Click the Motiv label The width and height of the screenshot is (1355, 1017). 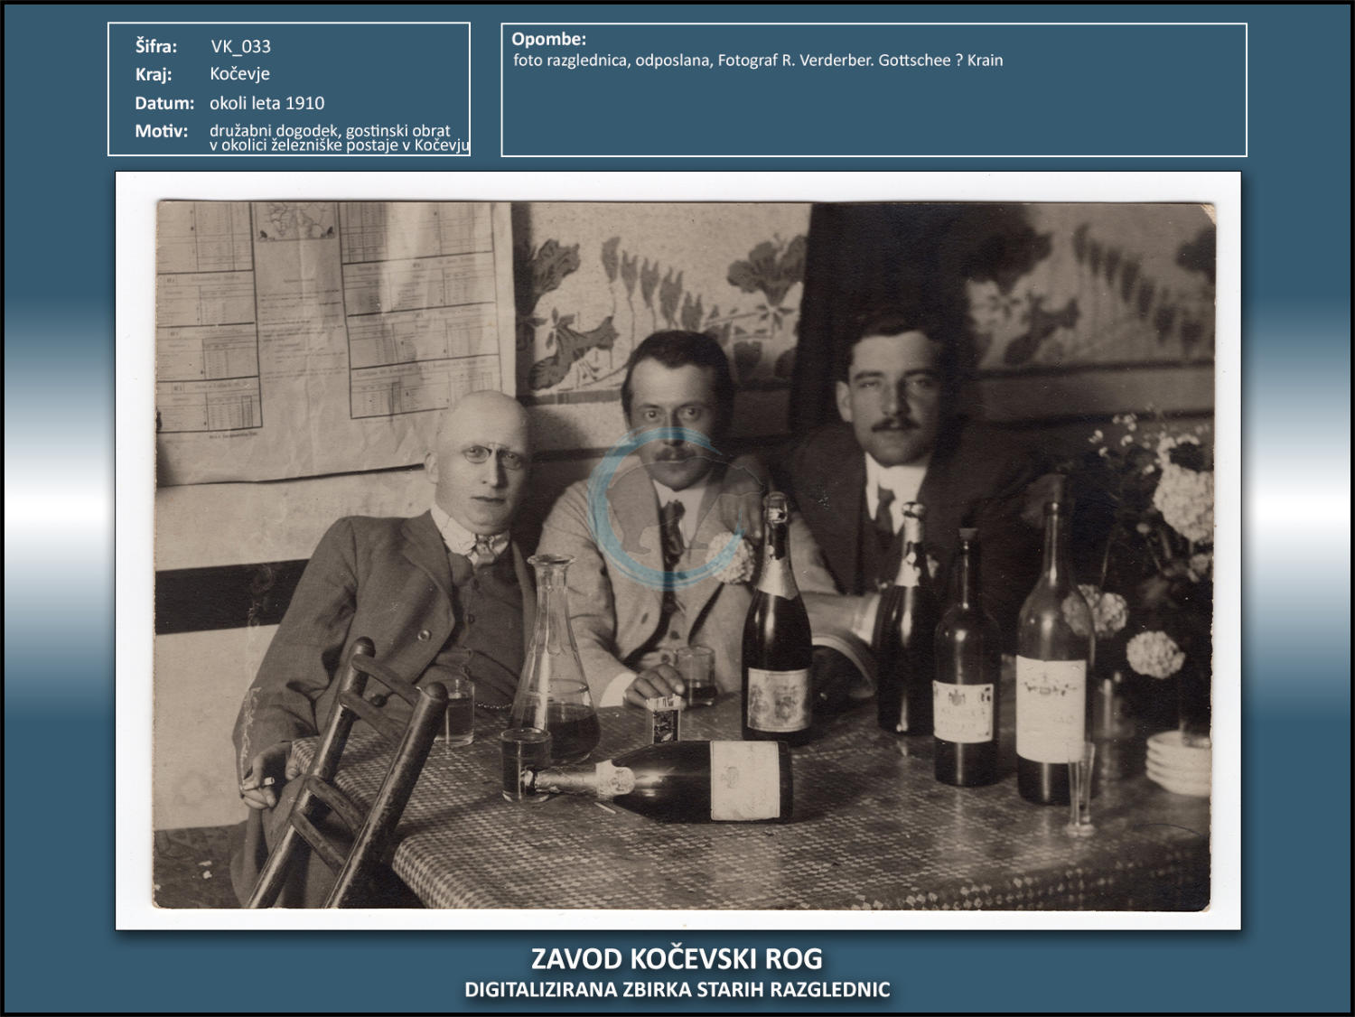click(x=162, y=131)
